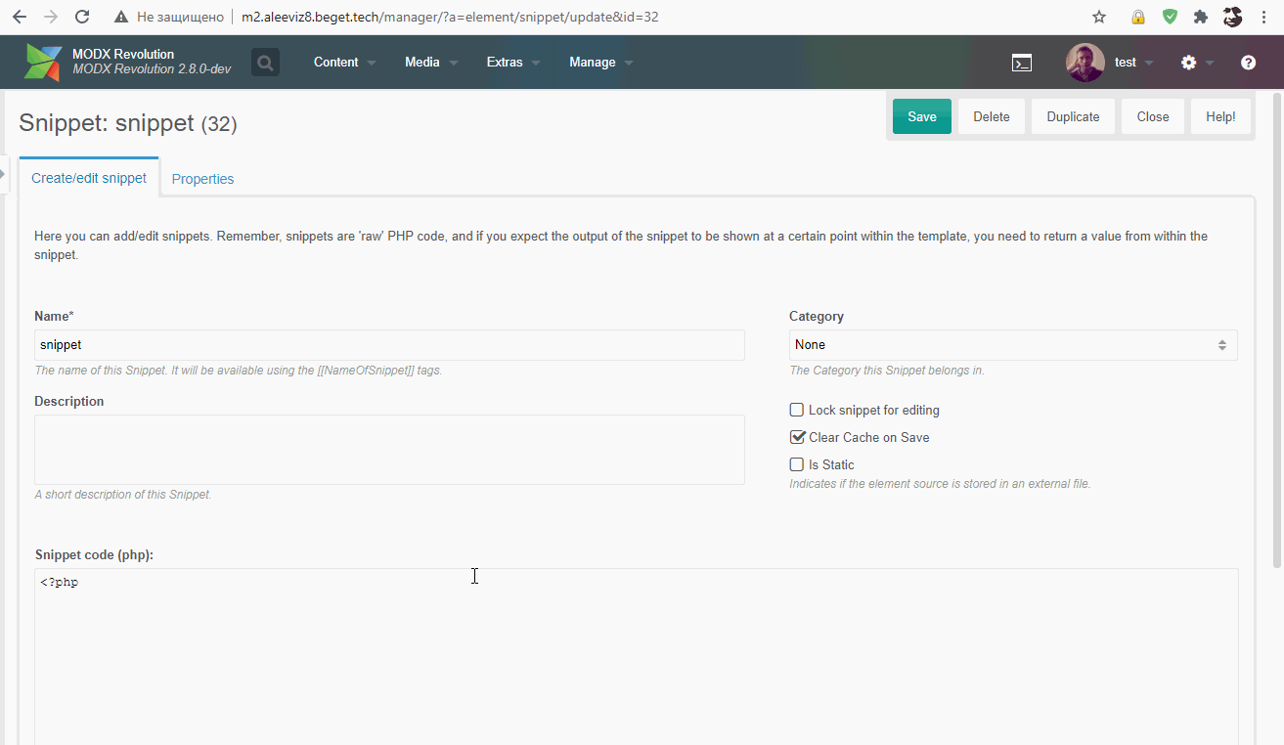
Task: Click the browser profile avatar icon
Action: pos(1232,17)
